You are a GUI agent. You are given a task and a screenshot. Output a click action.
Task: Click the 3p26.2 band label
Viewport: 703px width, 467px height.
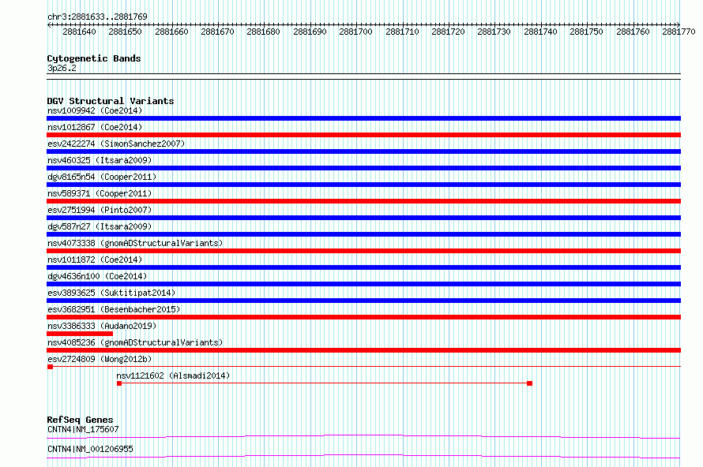tap(62, 68)
